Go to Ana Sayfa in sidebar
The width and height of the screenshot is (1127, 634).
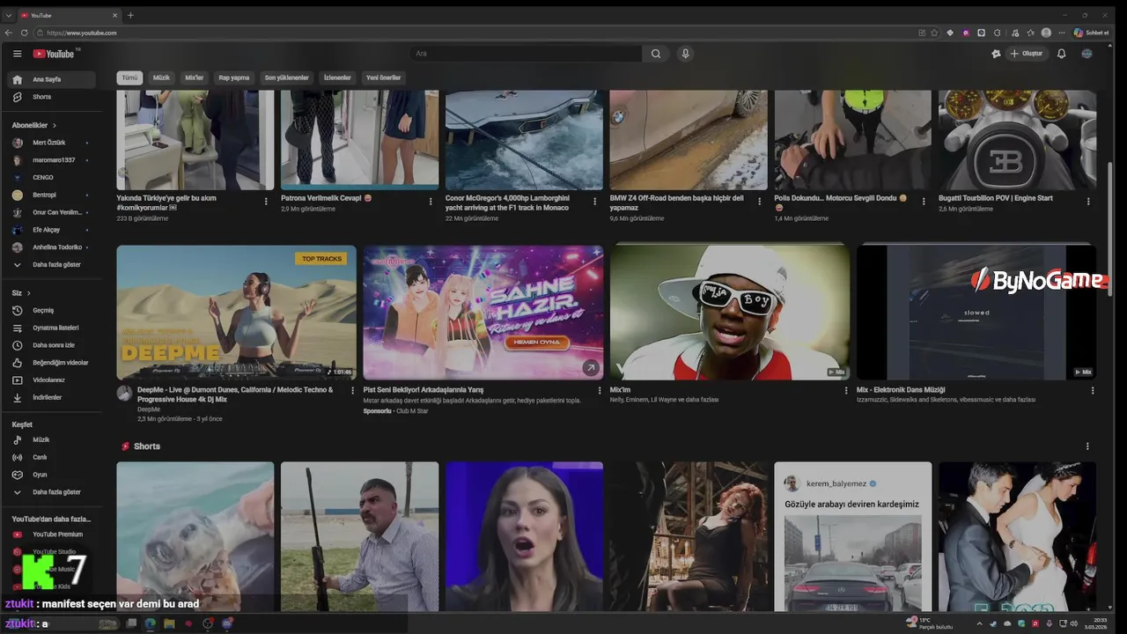[x=53, y=79]
